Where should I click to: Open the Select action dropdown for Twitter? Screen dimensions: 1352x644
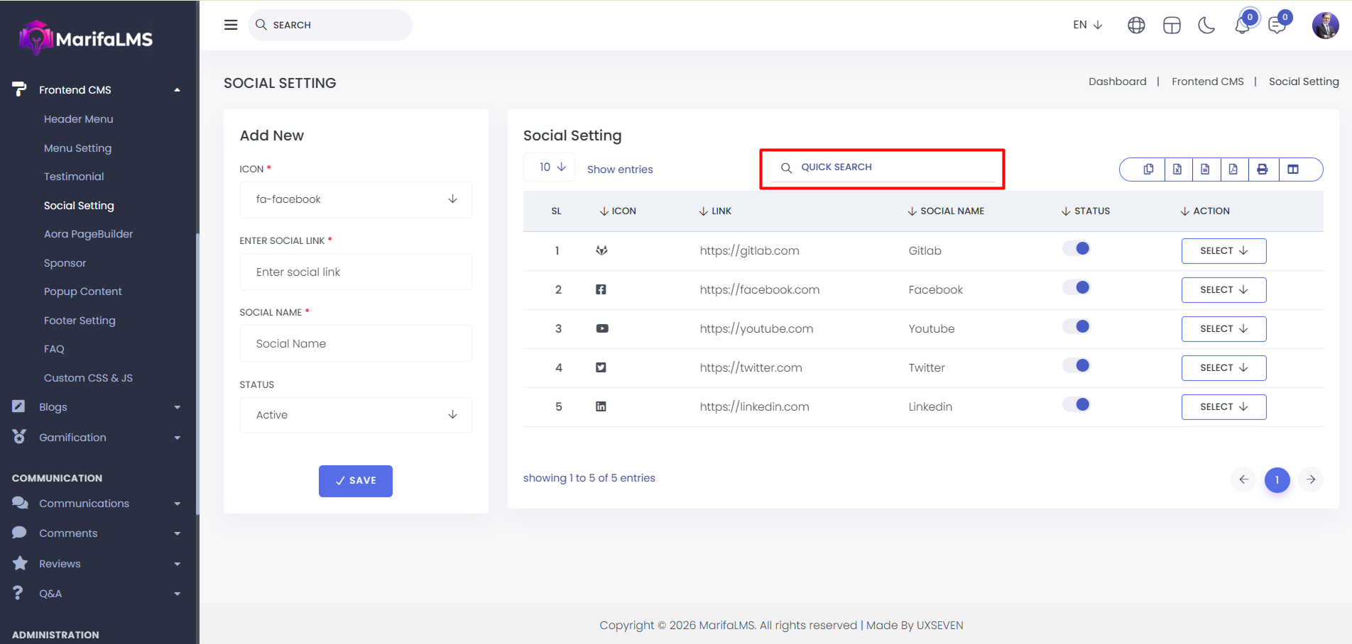pos(1223,368)
